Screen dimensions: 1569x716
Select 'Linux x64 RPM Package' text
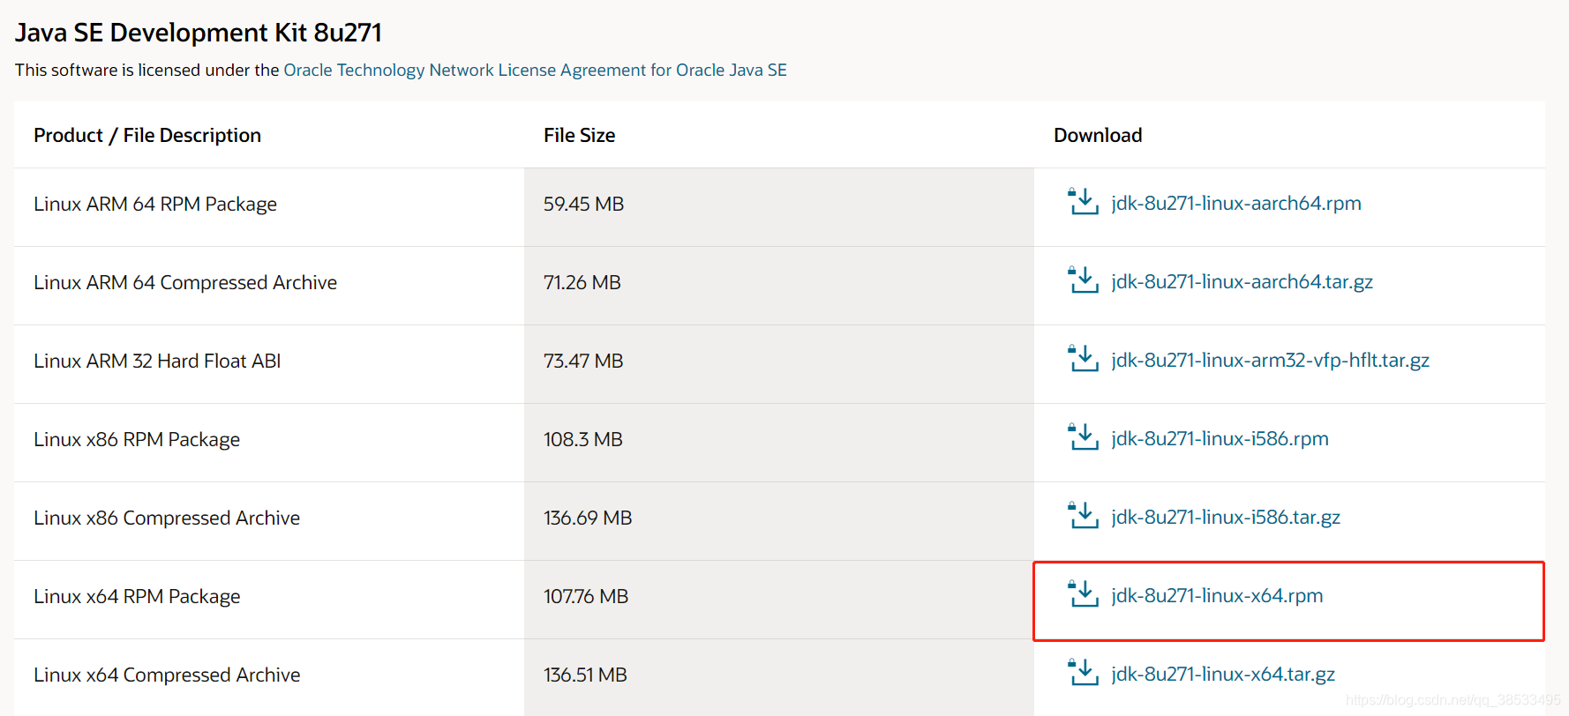137,596
